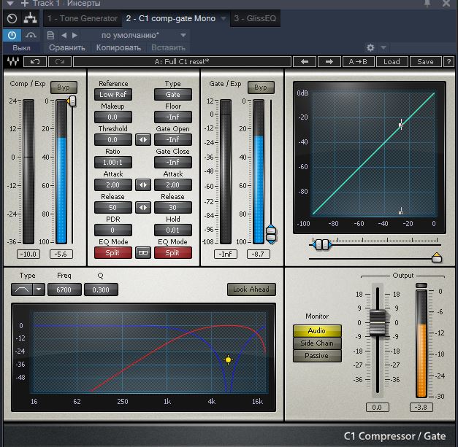
Task: Click the Waves undo arrow
Action: click(x=35, y=61)
